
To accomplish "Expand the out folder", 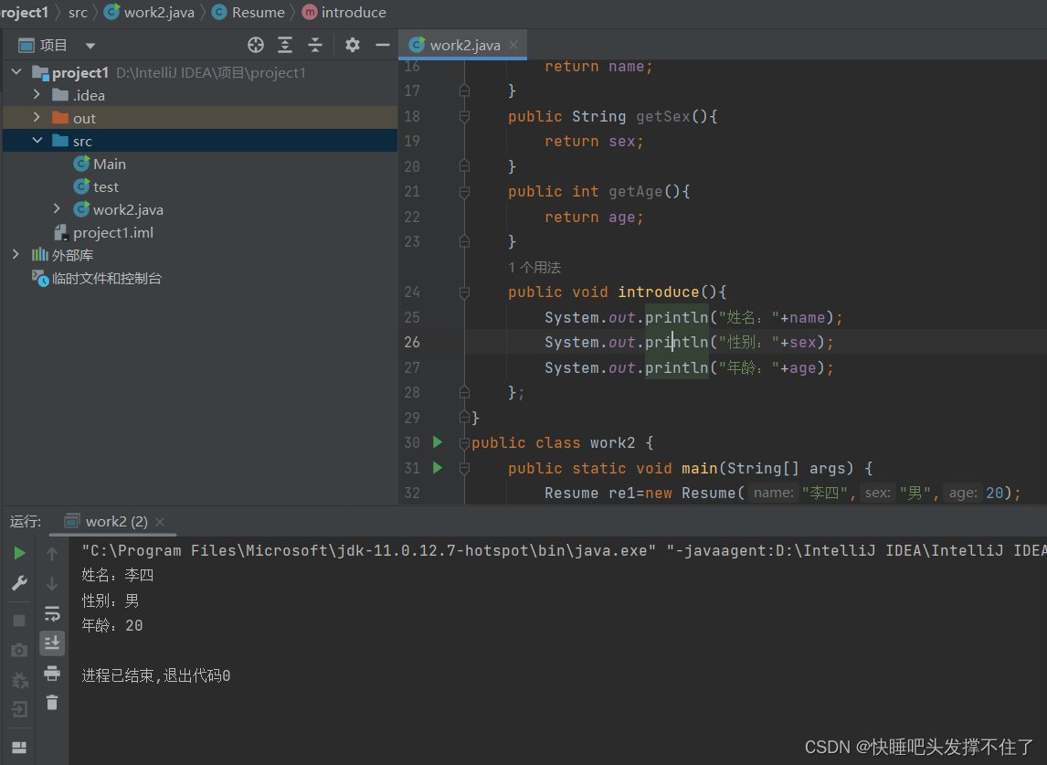I will (37, 118).
